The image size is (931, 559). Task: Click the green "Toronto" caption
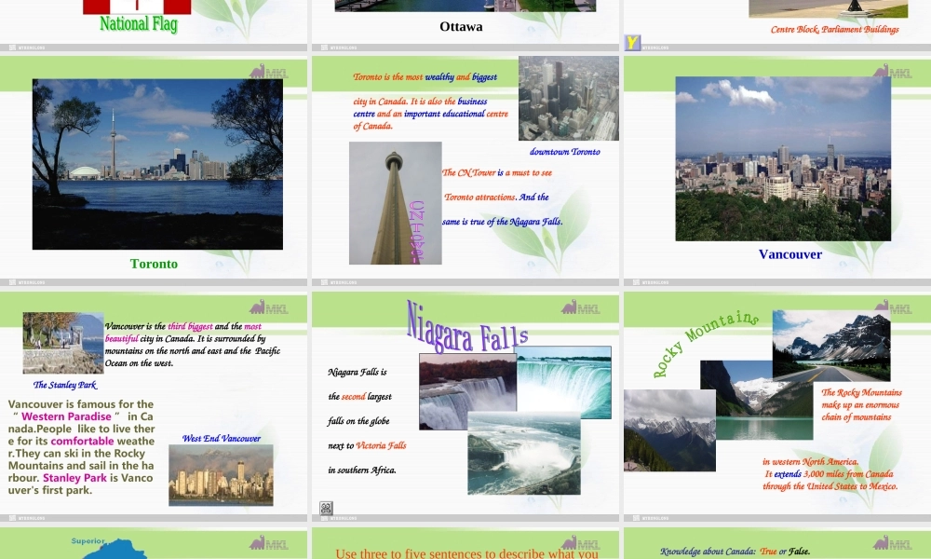[x=154, y=264]
